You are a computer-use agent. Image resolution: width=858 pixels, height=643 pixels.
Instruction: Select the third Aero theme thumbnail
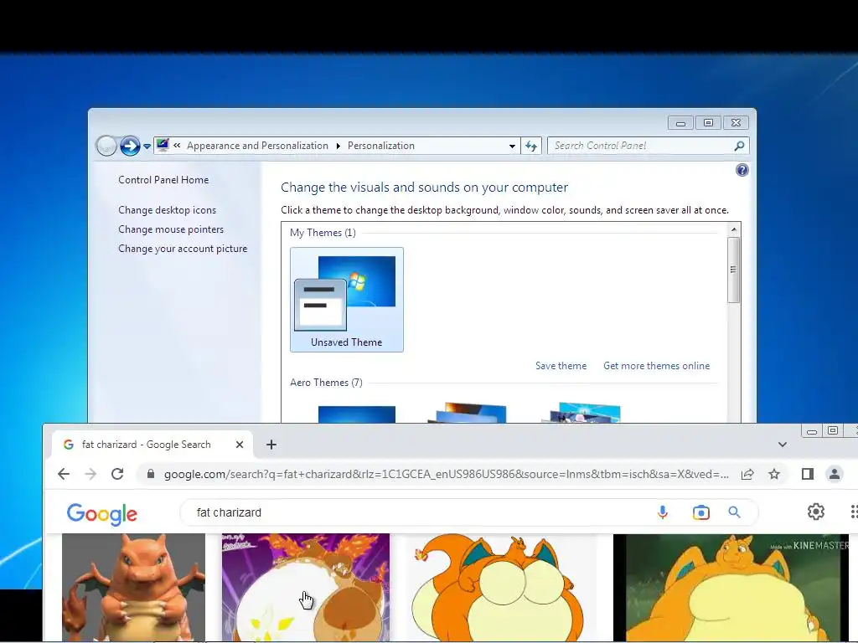point(581,413)
